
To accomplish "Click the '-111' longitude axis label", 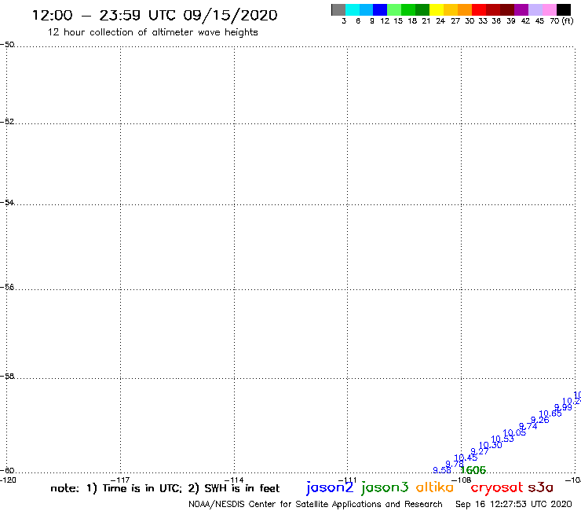I will click(x=348, y=480).
